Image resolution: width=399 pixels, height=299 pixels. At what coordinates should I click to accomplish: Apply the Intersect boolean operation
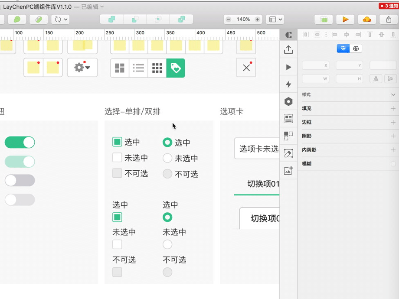(x=158, y=19)
